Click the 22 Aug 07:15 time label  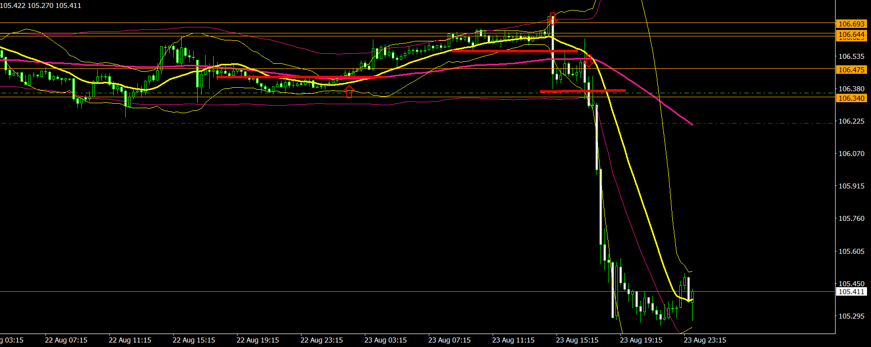click(x=66, y=340)
